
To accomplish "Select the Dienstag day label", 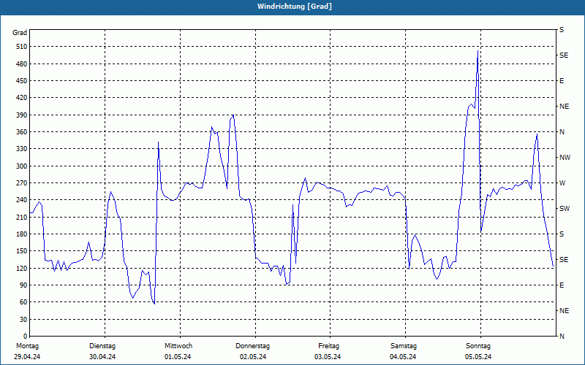I will (x=102, y=346).
